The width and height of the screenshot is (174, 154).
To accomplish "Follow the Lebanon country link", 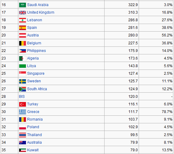I will coord(34,20).
